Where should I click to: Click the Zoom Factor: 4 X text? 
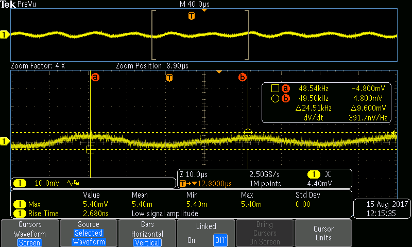tap(38, 66)
